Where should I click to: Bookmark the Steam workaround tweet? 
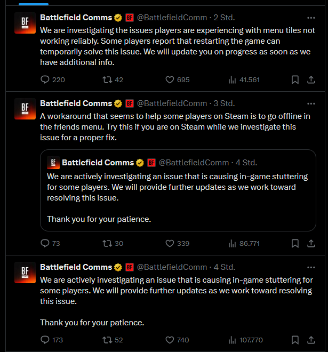(295, 243)
